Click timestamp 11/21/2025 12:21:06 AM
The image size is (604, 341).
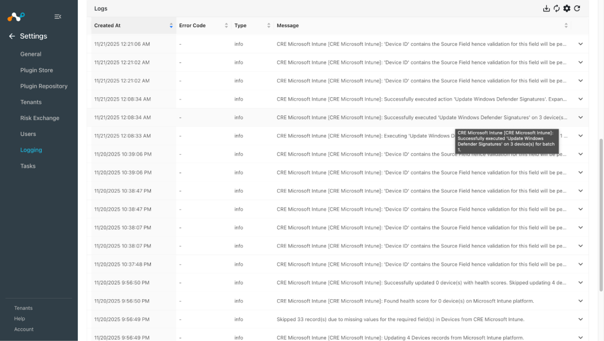coord(122,44)
